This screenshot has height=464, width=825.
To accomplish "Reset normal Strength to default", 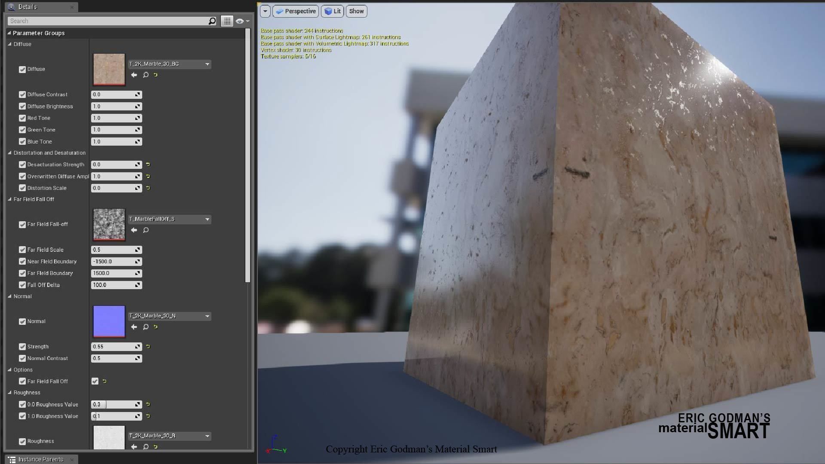I will 148,346.
